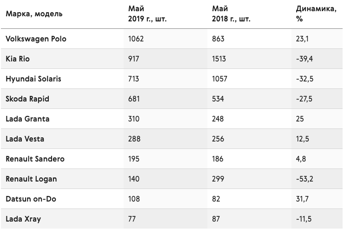
Task: Select the Lada Vesta row label
Action: 25,139
